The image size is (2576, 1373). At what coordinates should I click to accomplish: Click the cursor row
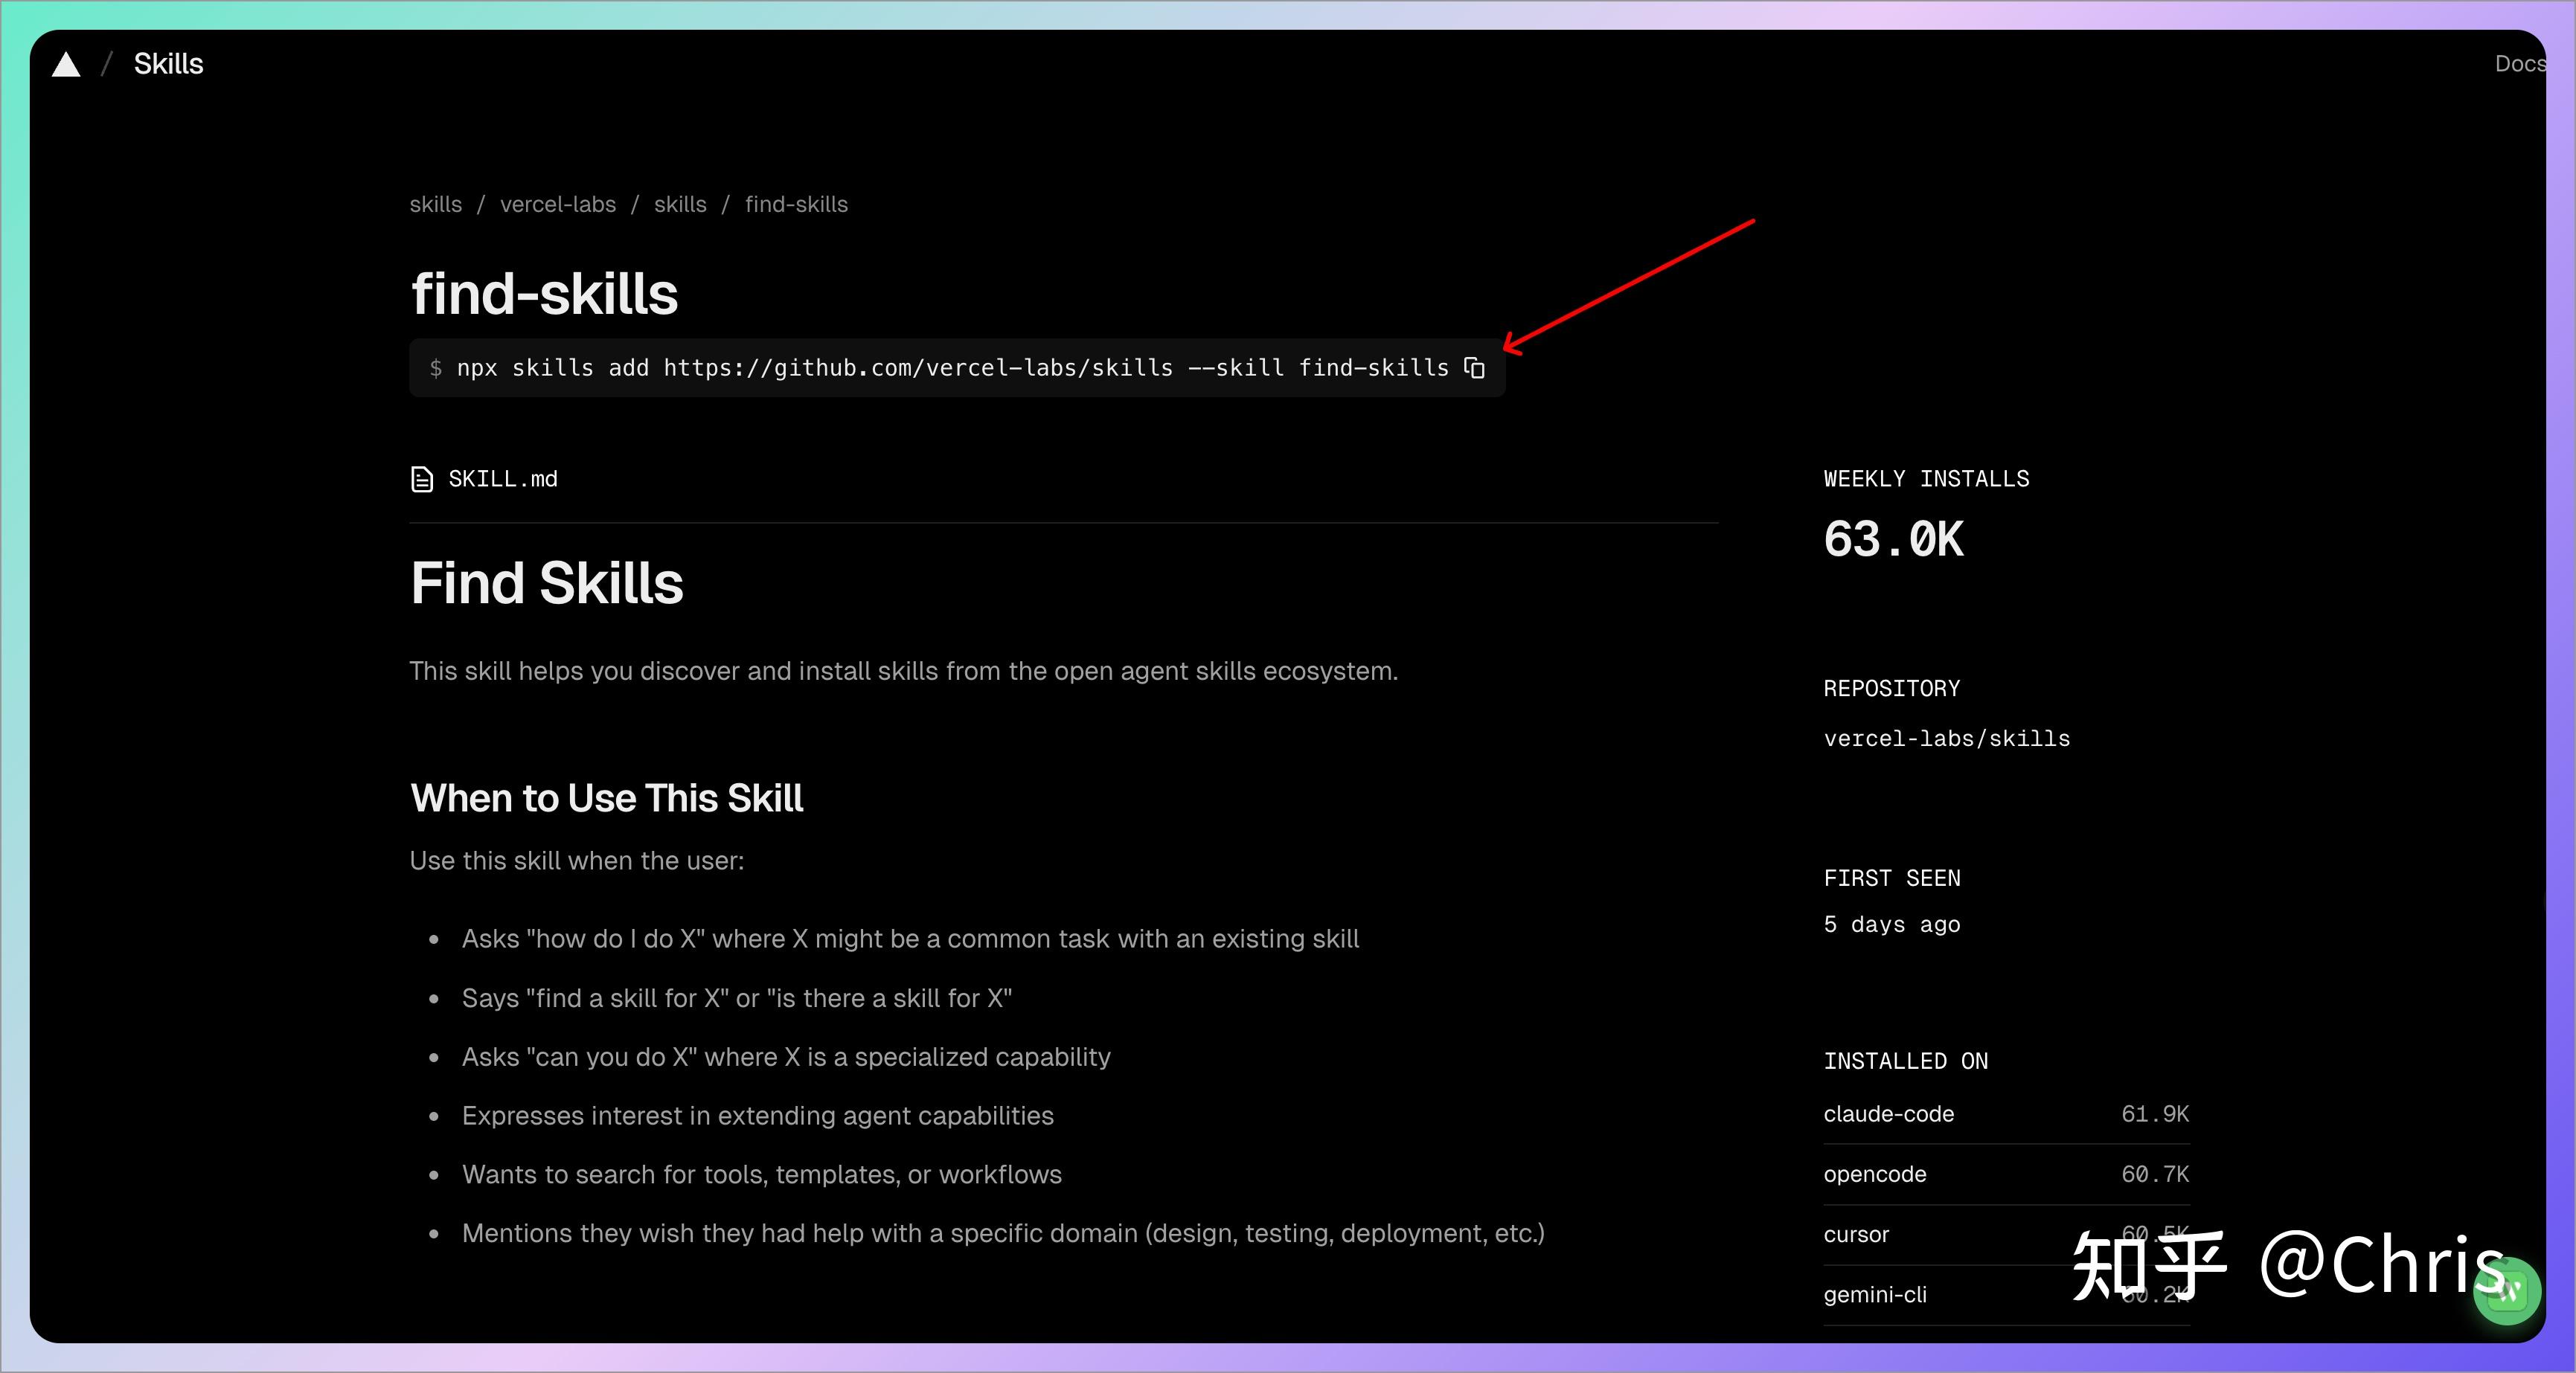pos(2006,1234)
